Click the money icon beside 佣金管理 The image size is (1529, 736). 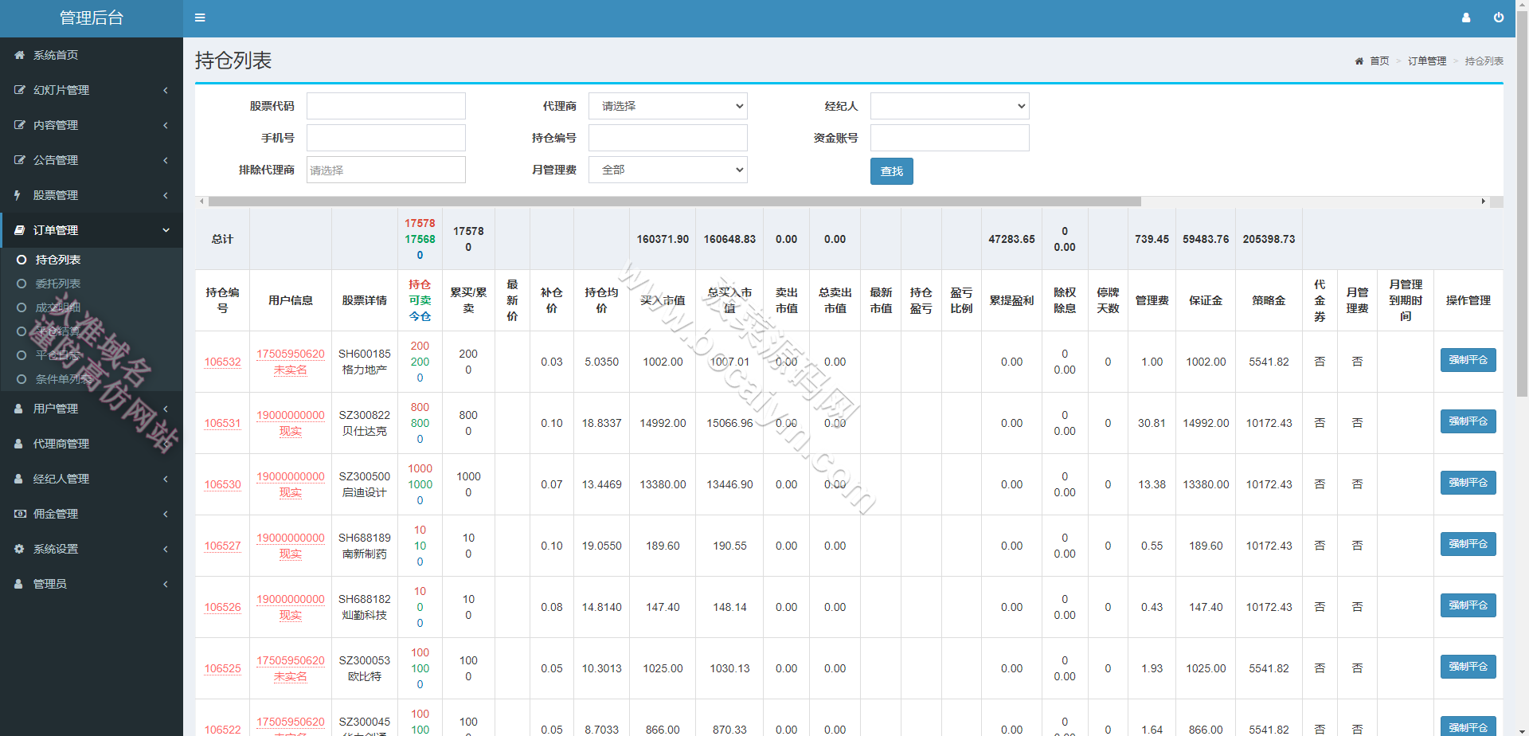(20, 514)
